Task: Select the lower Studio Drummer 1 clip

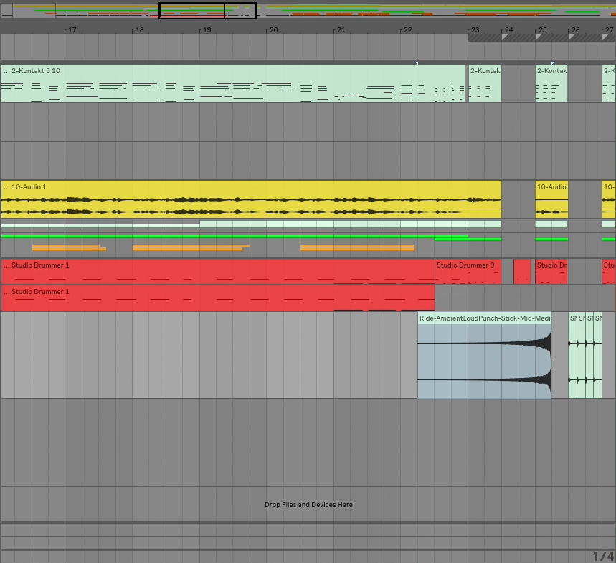Action: 215,298
